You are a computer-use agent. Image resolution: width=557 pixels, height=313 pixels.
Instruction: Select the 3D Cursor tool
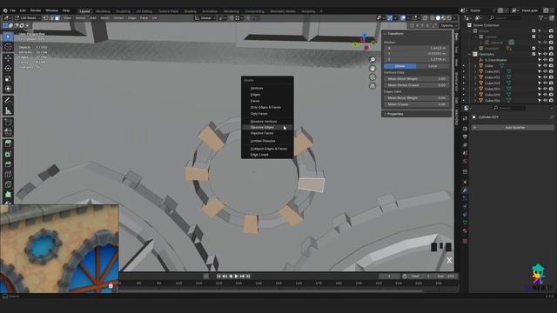[x=8, y=47]
